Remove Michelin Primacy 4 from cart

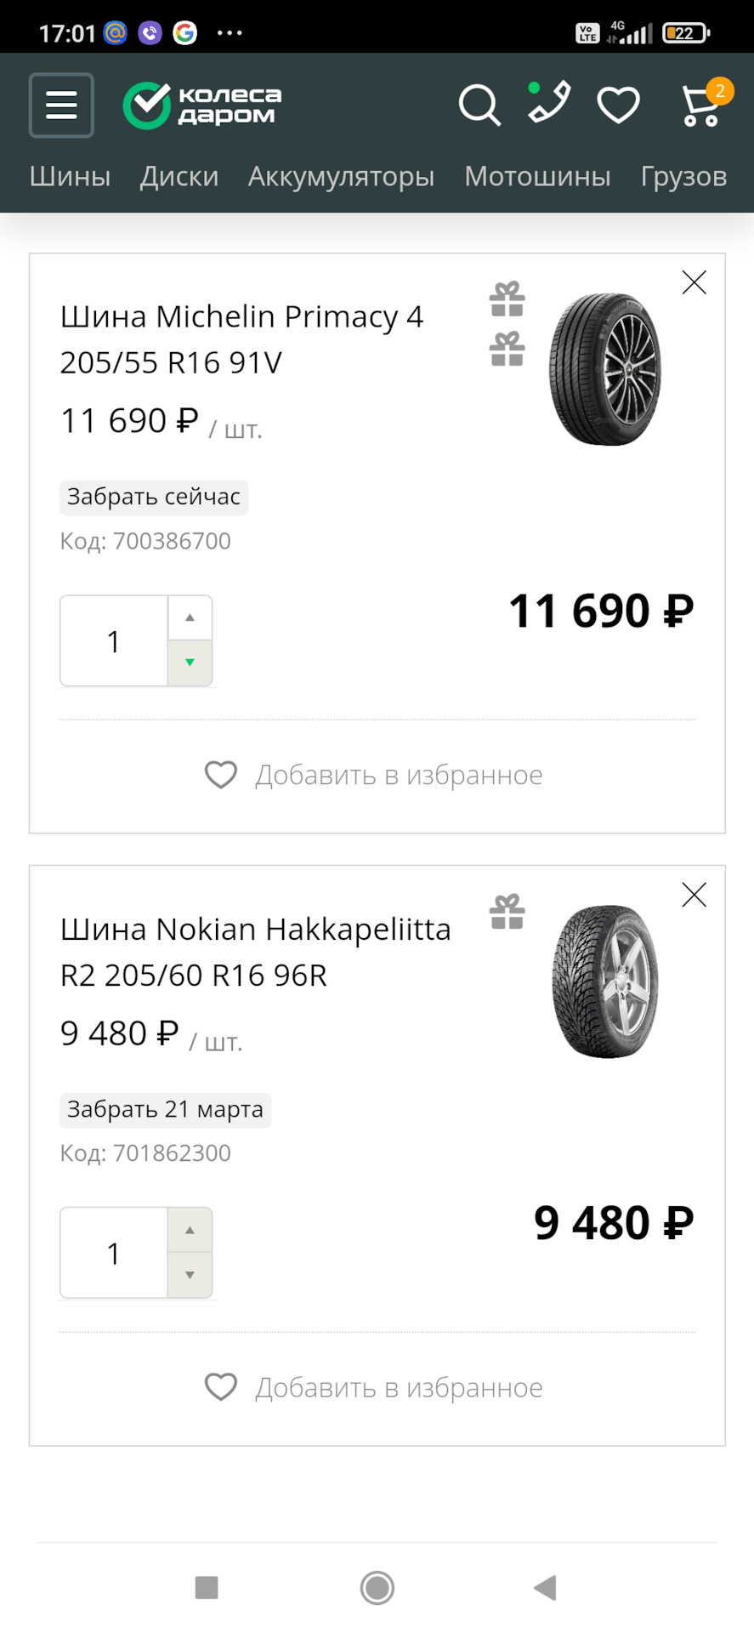[x=694, y=282]
